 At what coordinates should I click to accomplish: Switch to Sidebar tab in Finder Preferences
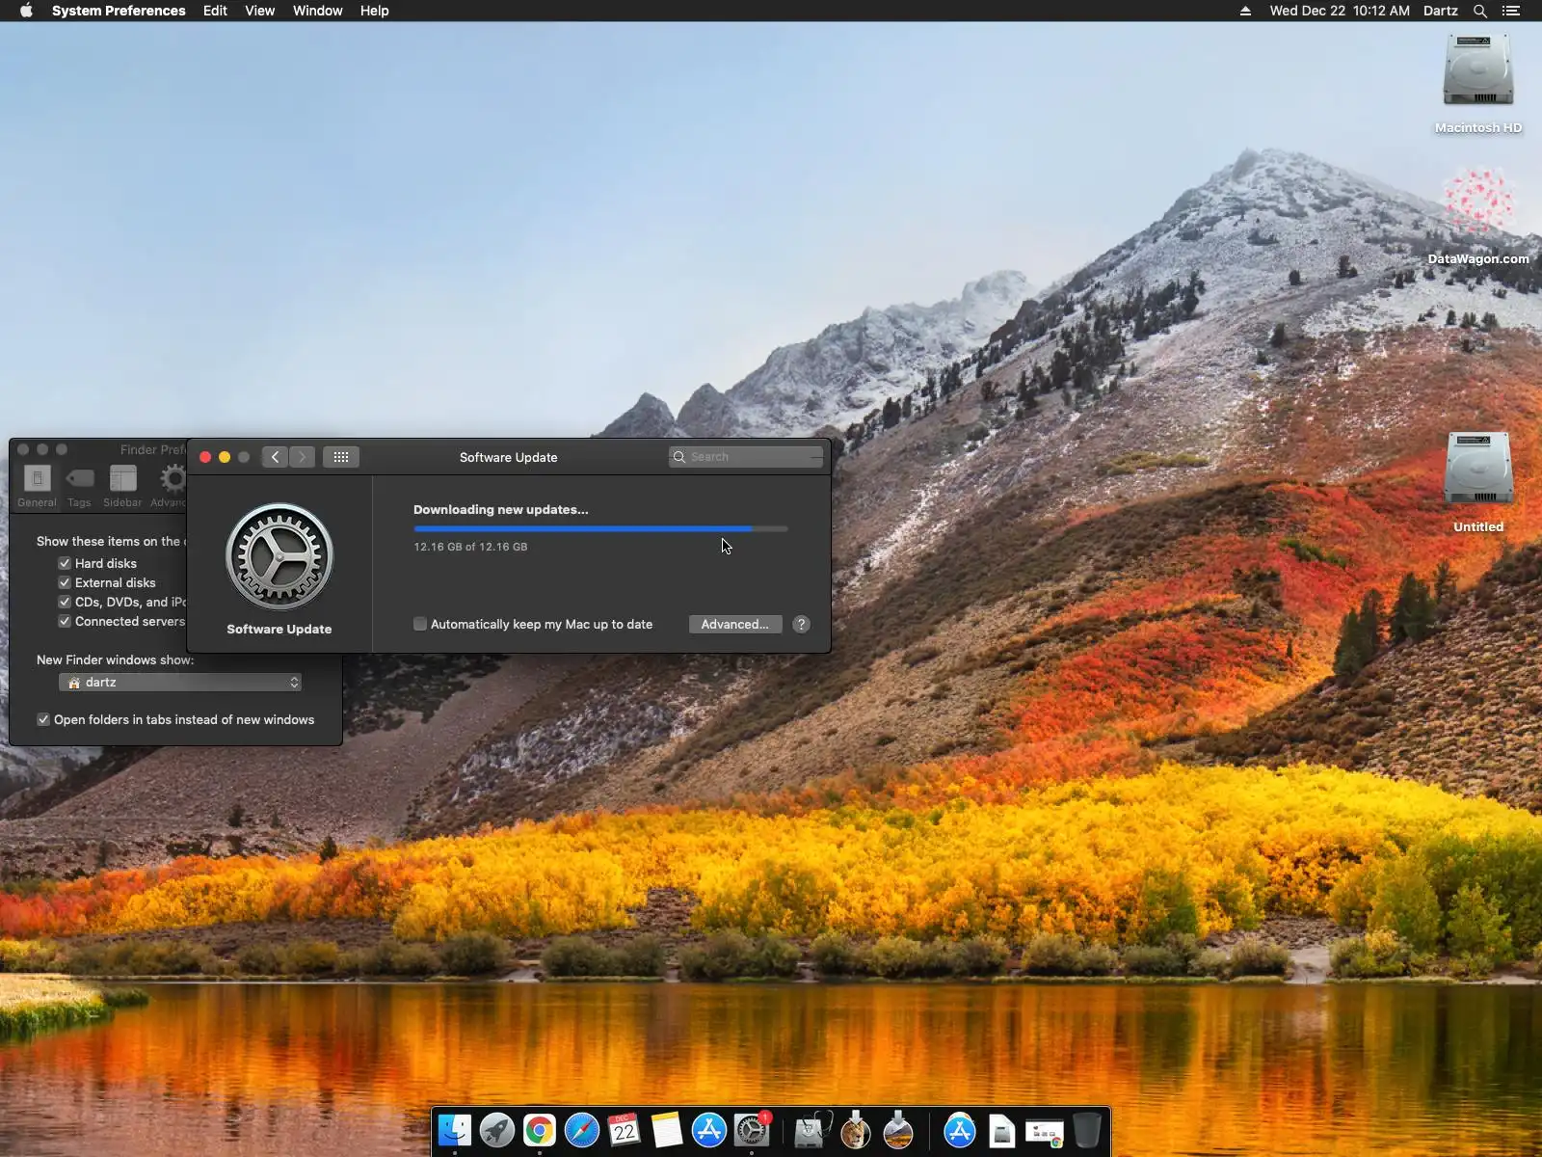(x=122, y=486)
